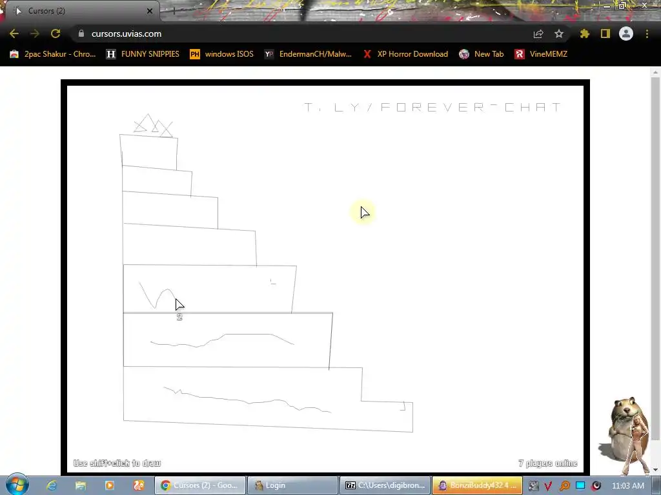Open the FUNNY SNIPPIES bookmark
Viewport: 661px width, 495px height.
(x=143, y=54)
